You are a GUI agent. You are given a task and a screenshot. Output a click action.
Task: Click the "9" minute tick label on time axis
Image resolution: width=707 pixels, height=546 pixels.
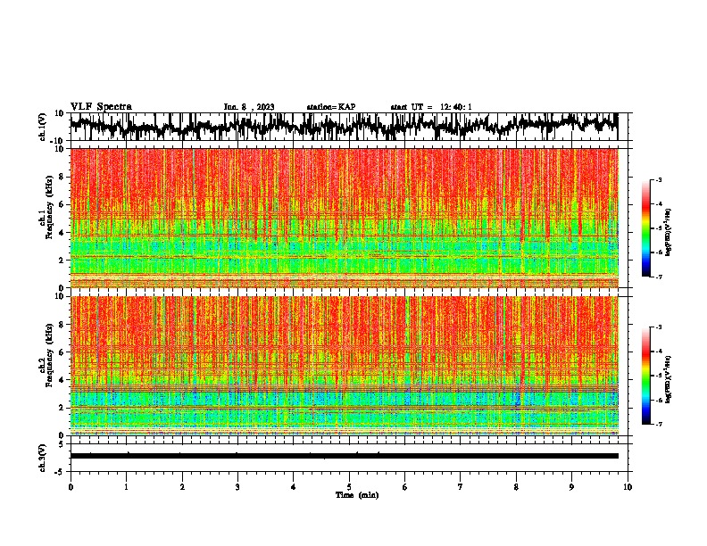click(571, 487)
